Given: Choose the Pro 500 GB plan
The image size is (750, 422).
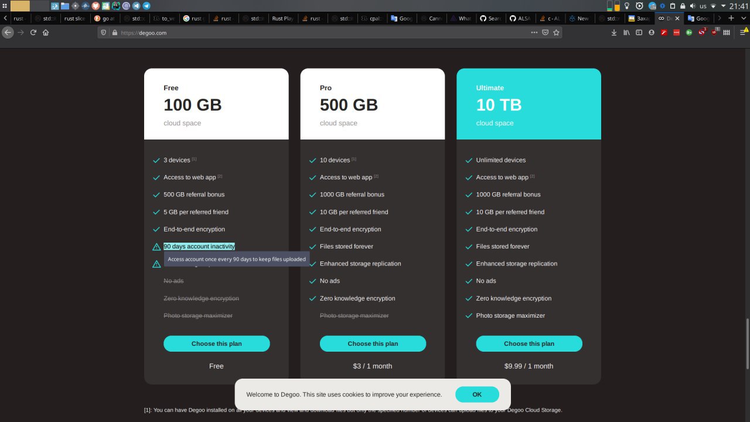Looking at the screenshot, I should [373, 343].
